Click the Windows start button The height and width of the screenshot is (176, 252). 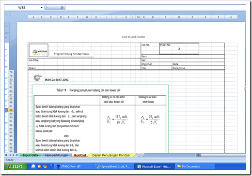point(16,166)
